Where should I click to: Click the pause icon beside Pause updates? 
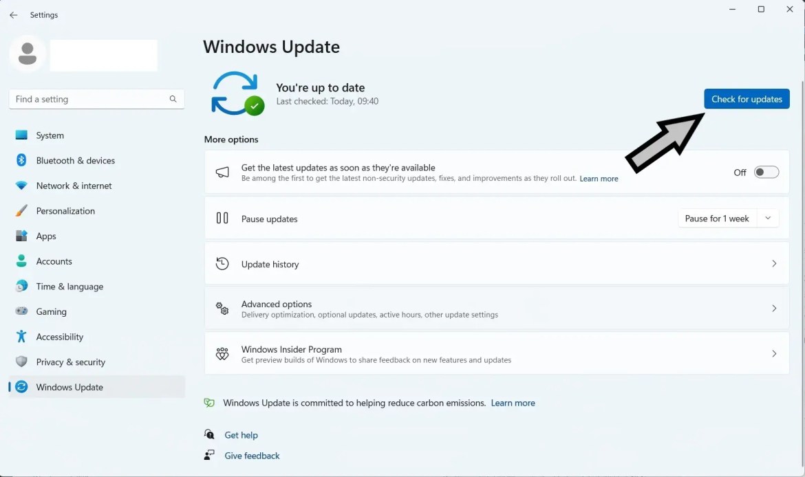[x=222, y=218]
